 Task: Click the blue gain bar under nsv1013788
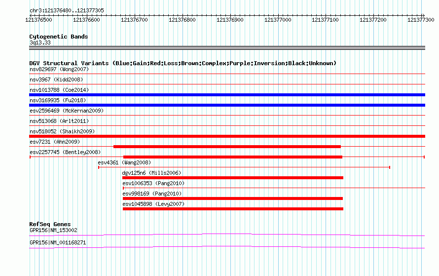[227, 95]
